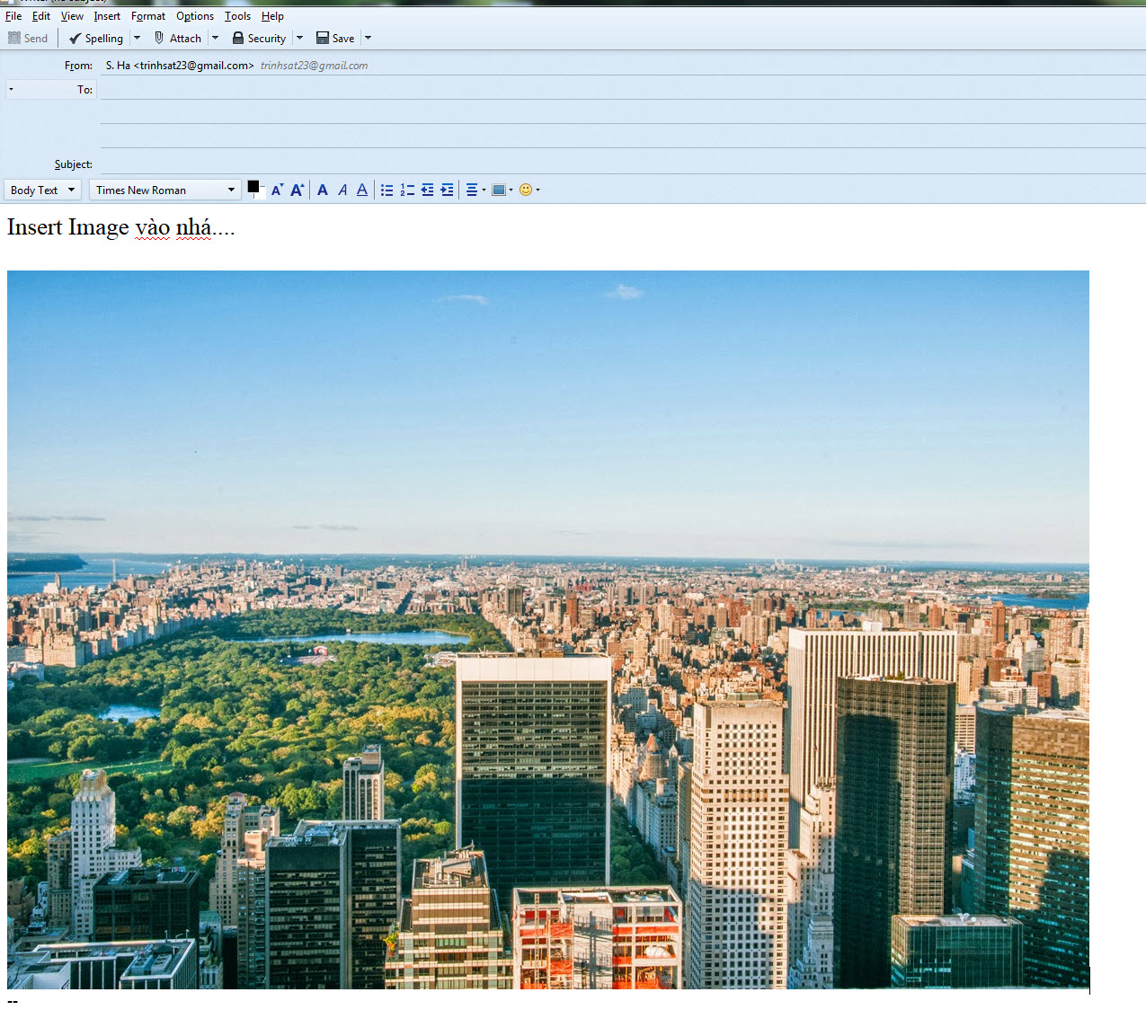
Task: Expand the Save dropdown arrow
Action: coord(368,38)
